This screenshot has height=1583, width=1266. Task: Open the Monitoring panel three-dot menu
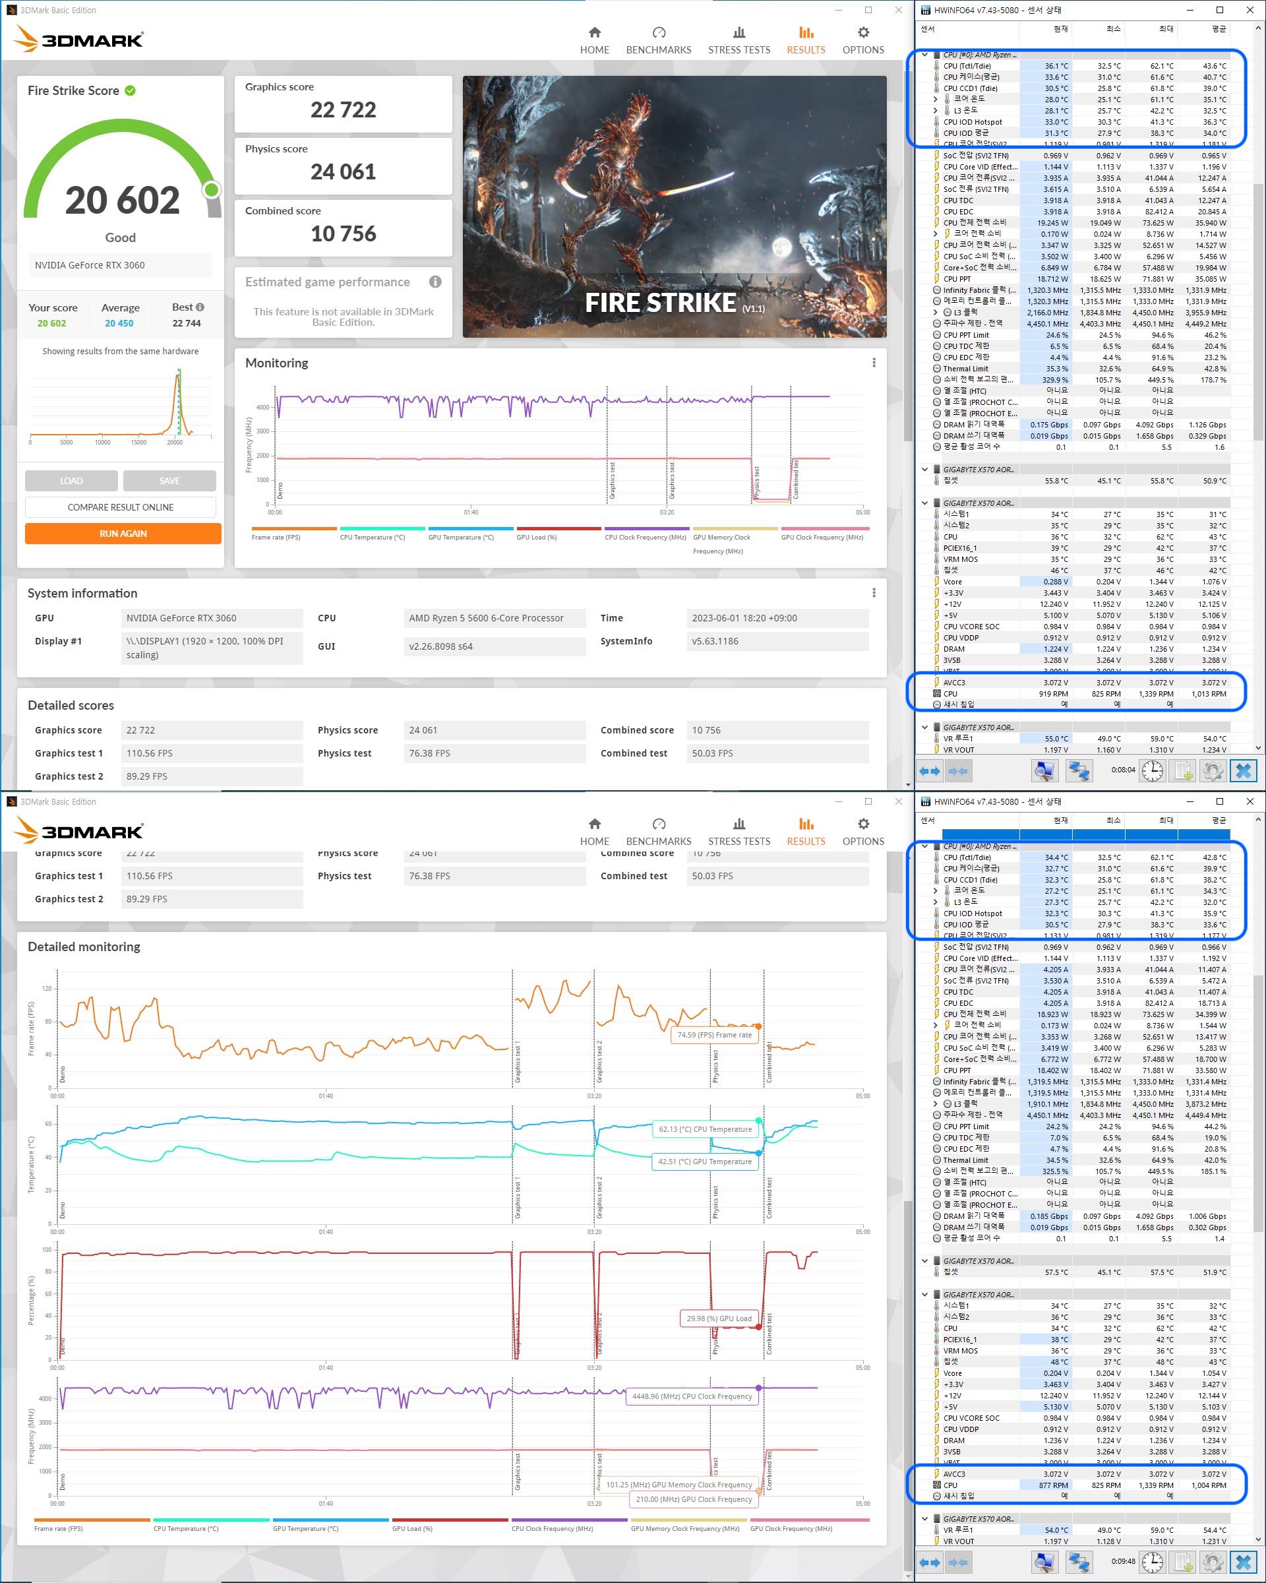[x=874, y=363]
